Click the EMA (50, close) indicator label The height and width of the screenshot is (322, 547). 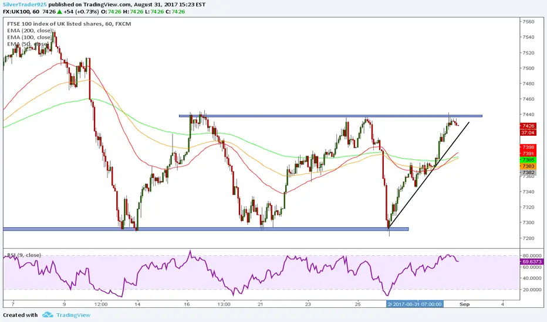[x=28, y=44]
